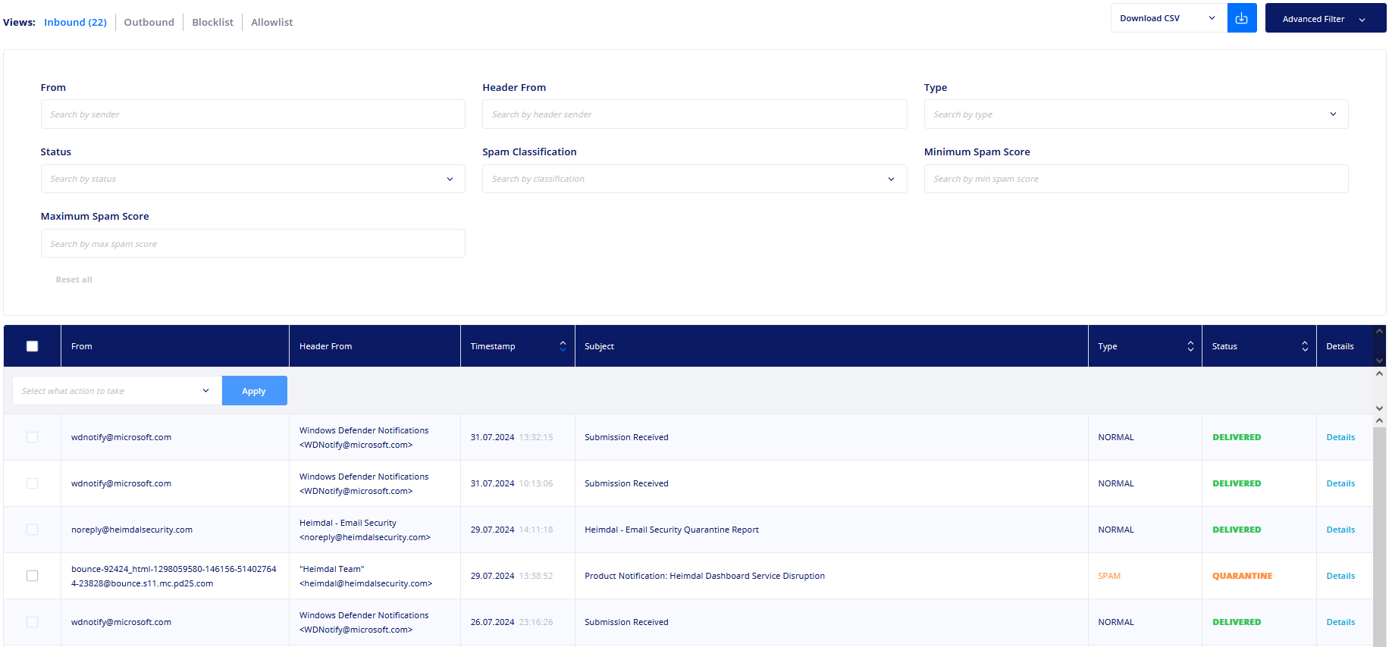Image resolution: width=1389 pixels, height=647 pixels.
Task: Switch to the Allowlist view
Action: pos(272,22)
